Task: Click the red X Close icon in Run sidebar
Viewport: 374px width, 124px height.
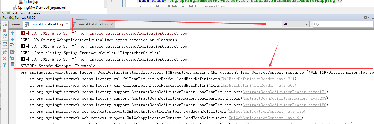Action: point(5,58)
